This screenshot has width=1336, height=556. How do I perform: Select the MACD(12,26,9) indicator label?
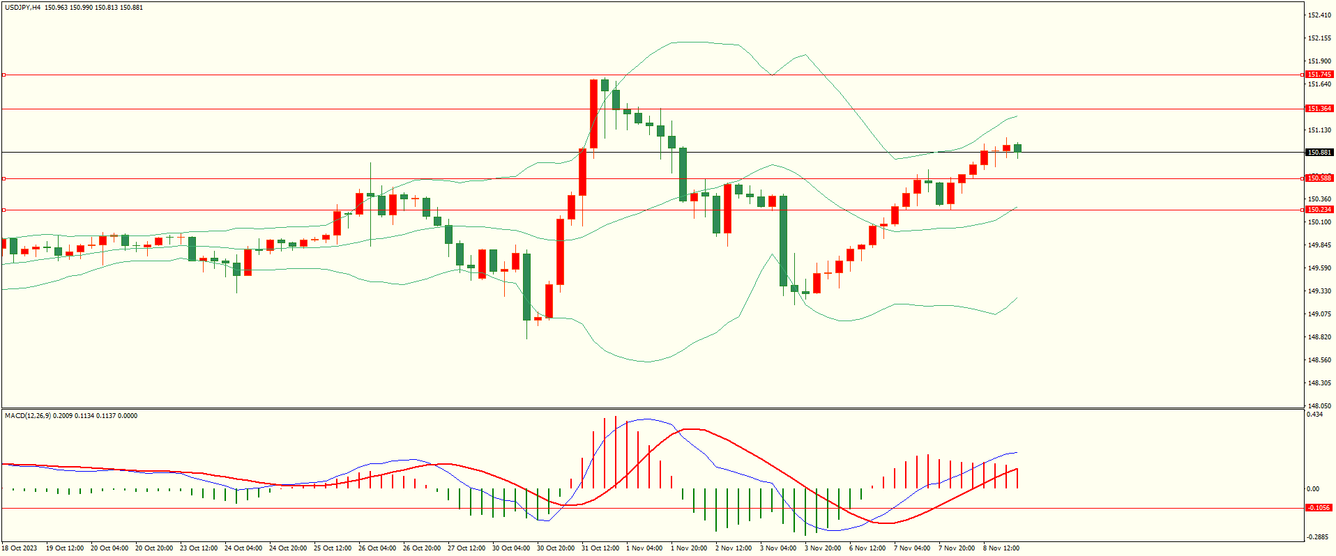click(x=28, y=416)
